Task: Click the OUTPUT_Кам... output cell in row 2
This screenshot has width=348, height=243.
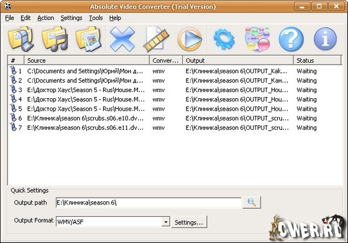Action: tap(237, 81)
